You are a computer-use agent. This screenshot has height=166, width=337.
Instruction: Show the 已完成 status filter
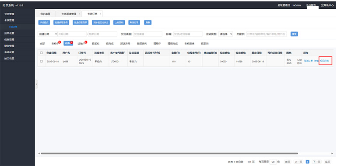pyautogui.click(x=109, y=44)
